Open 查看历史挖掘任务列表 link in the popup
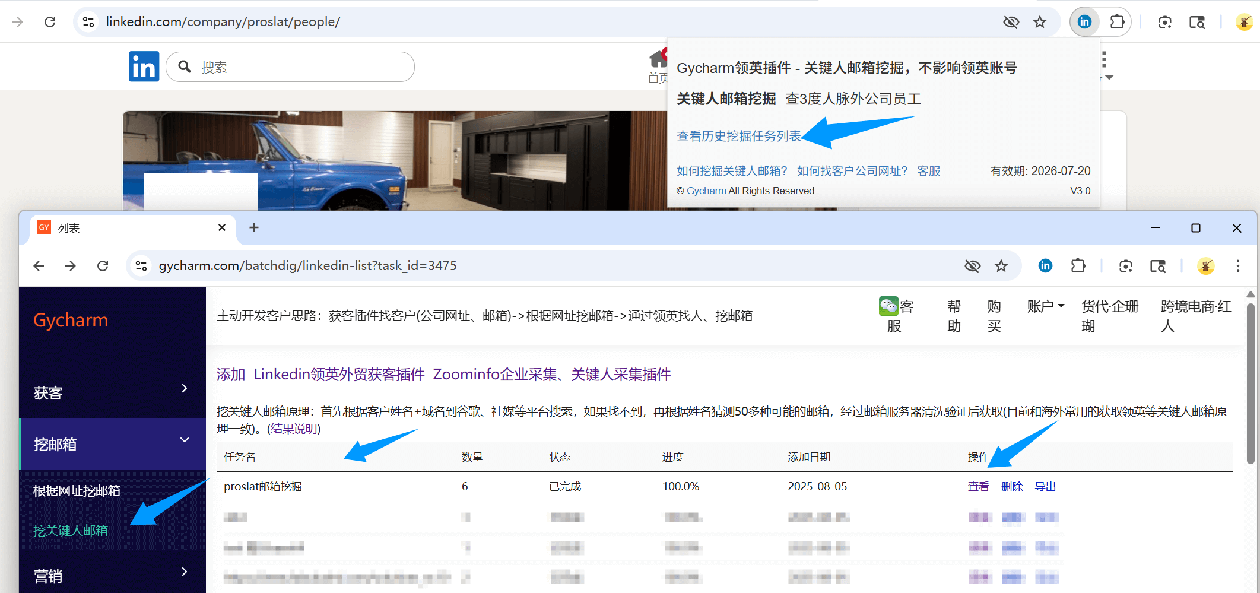This screenshot has width=1260, height=593. tap(739, 136)
